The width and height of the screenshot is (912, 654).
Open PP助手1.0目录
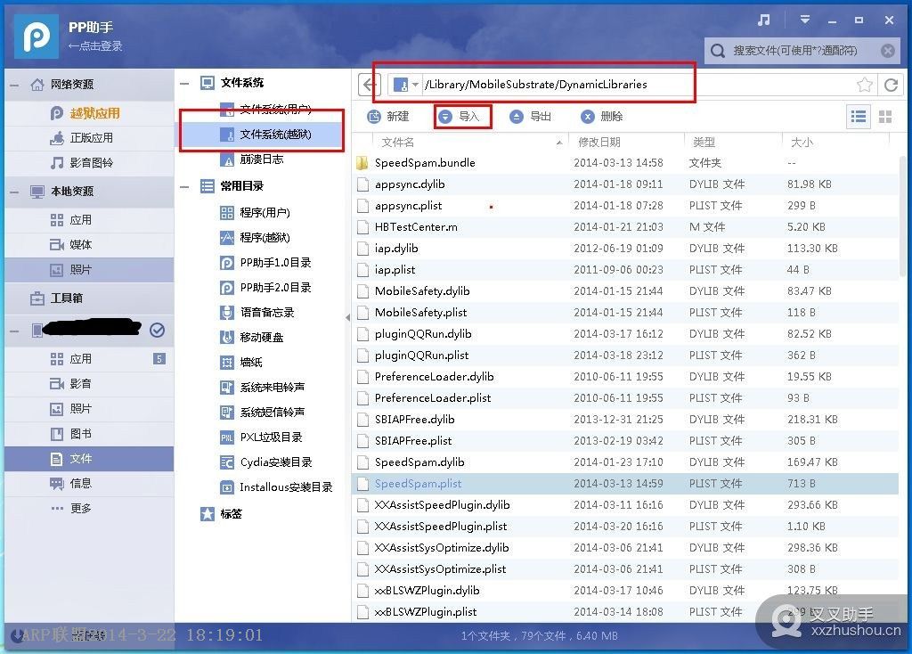click(265, 263)
